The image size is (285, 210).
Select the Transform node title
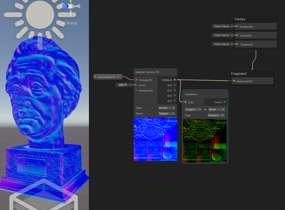191,94
